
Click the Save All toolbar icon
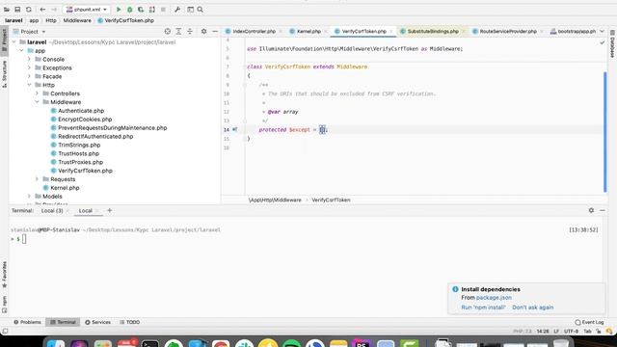tap(17, 10)
